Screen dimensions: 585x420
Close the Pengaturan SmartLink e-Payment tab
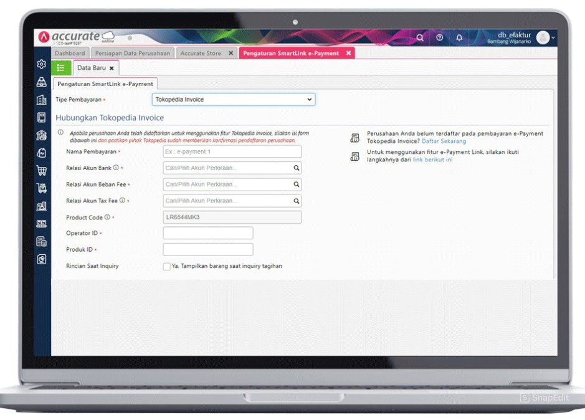click(x=348, y=53)
